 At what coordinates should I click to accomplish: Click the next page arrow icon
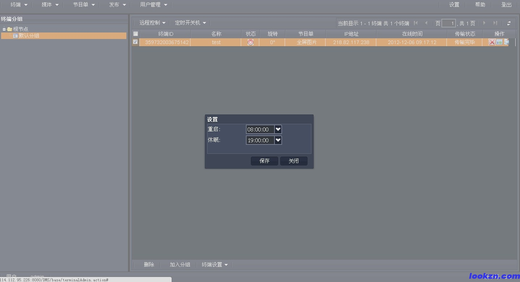(485, 23)
